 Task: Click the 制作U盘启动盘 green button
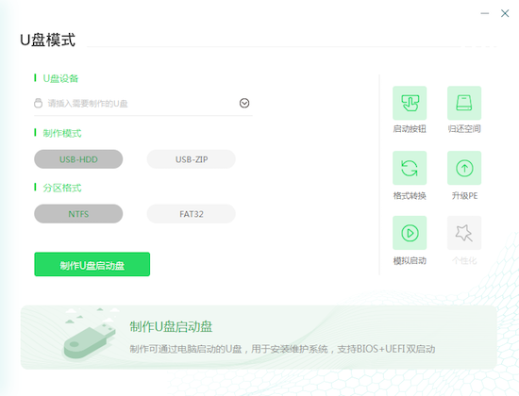[92, 264]
